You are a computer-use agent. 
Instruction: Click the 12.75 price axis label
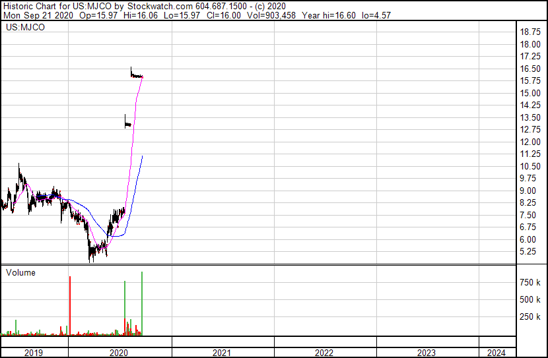(x=530, y=129)
